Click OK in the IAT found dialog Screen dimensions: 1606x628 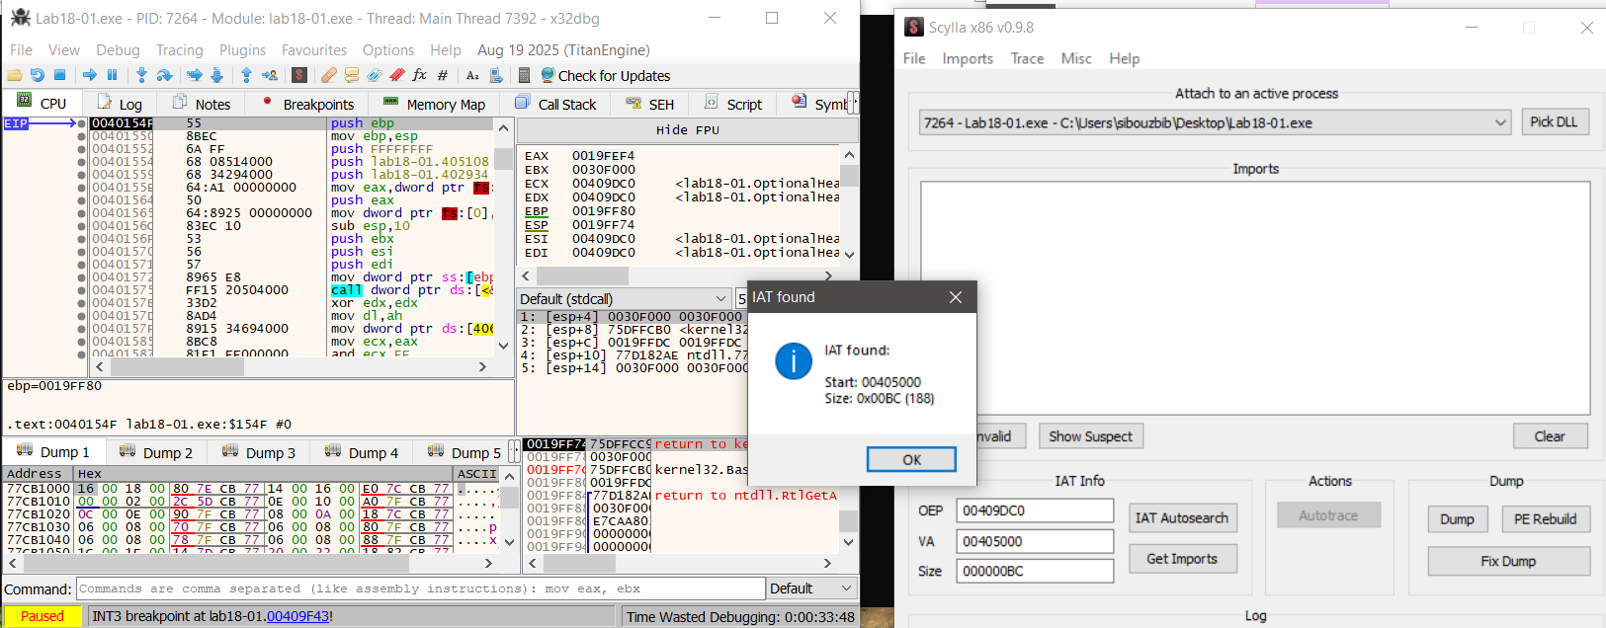pyautogui.click(x=910, y=459)
